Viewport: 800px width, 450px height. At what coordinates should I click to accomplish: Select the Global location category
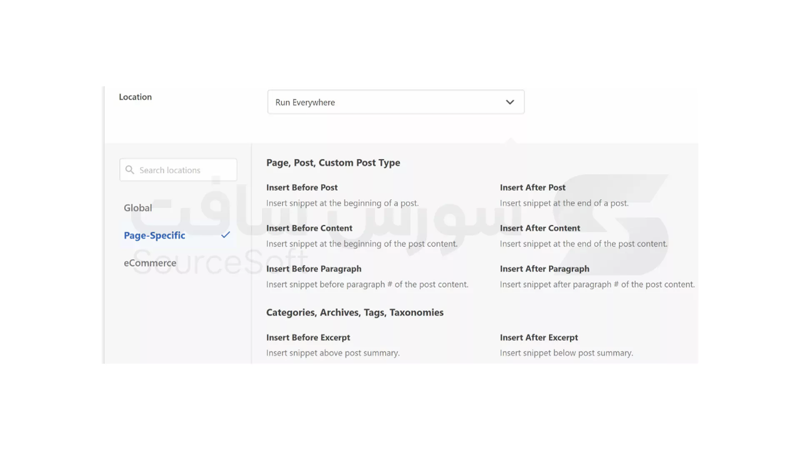click(138, 208)
